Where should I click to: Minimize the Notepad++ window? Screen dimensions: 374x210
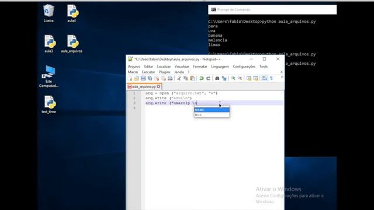(x=251, y=59)
